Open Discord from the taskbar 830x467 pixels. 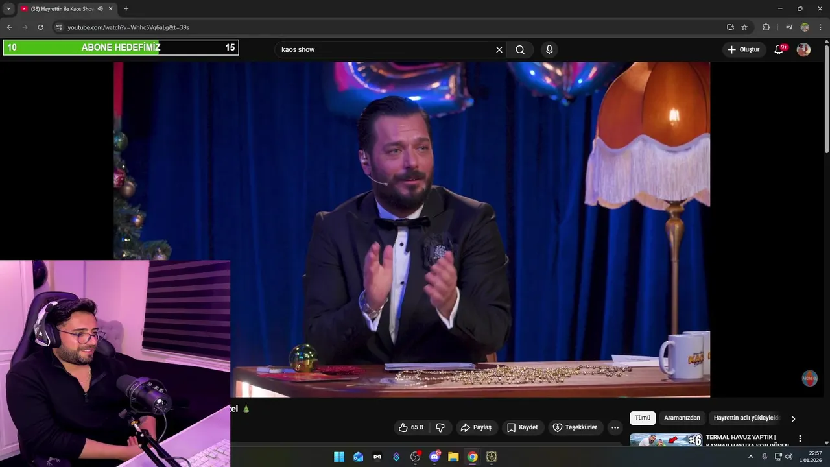coord(434,457)
